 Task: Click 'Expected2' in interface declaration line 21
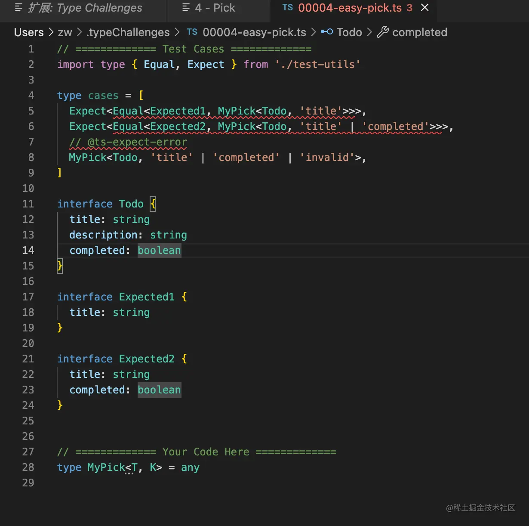(x=147, y=359)
